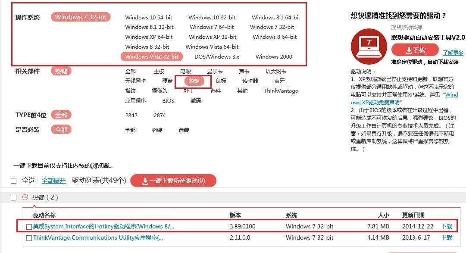Check the 全选 select-all checkbox
Image resolution: width=466 pixels, height=253 pixels.
click(13, 180)
